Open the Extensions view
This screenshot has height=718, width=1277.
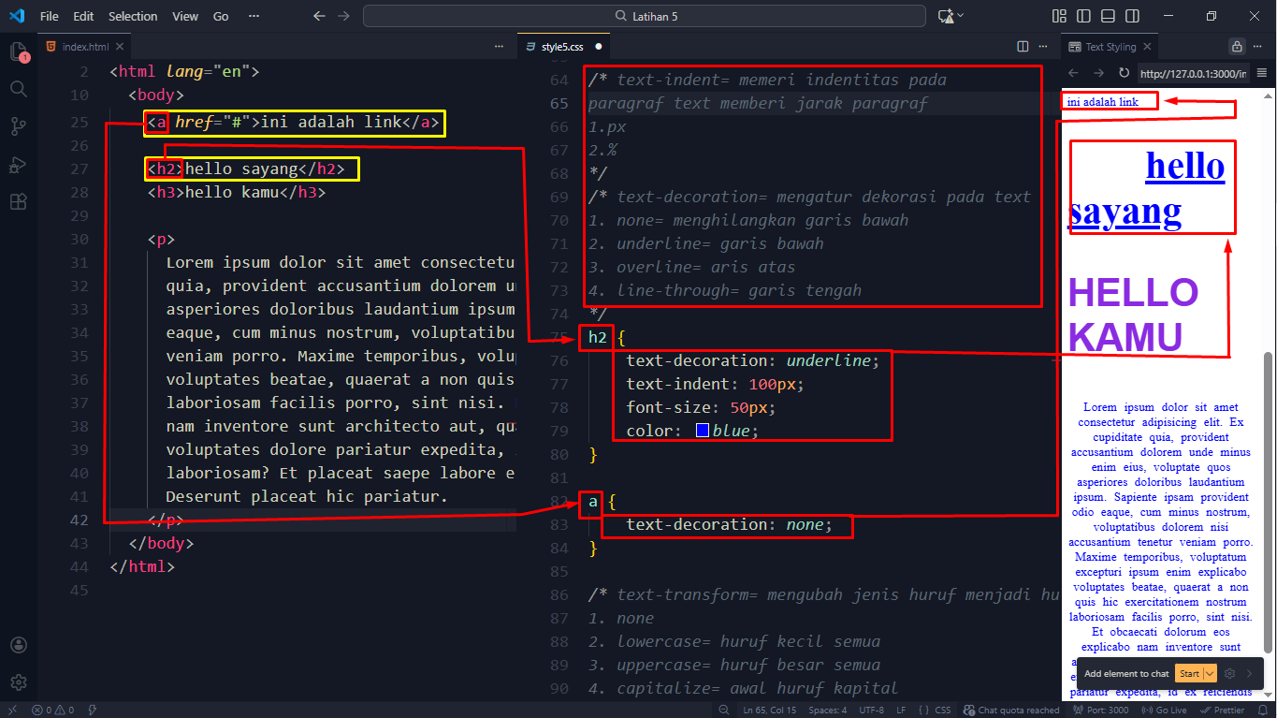tap(18, 202)
